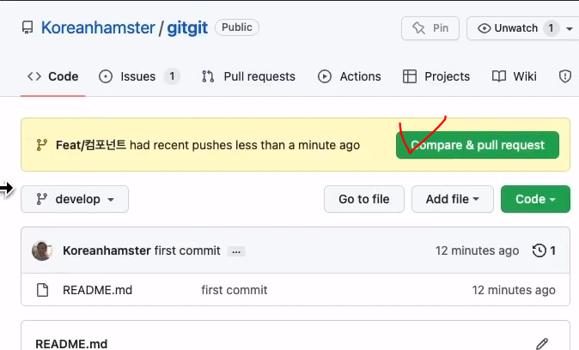Image resolution: width=579 pixels, height=350 pixels.
Task: Pin the repository with the Pin button
Action: pyautogui.click(x=430, y=28)
